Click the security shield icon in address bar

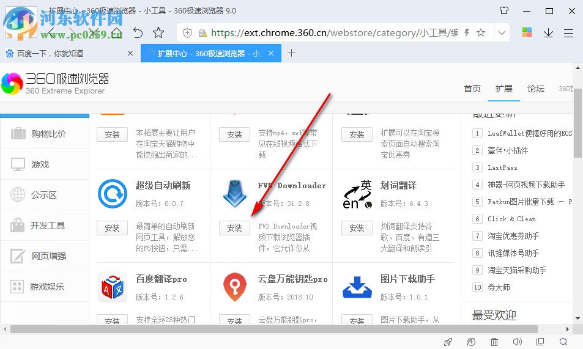pos(187,33)
